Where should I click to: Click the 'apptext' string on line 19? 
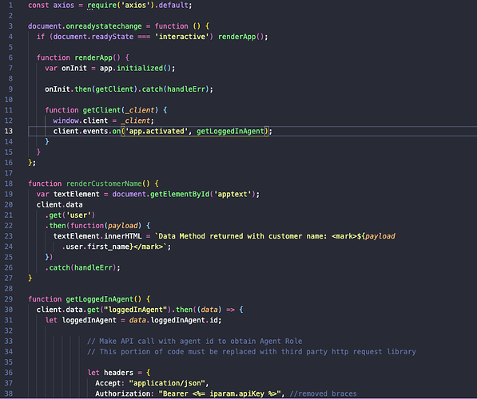point(233,194)
